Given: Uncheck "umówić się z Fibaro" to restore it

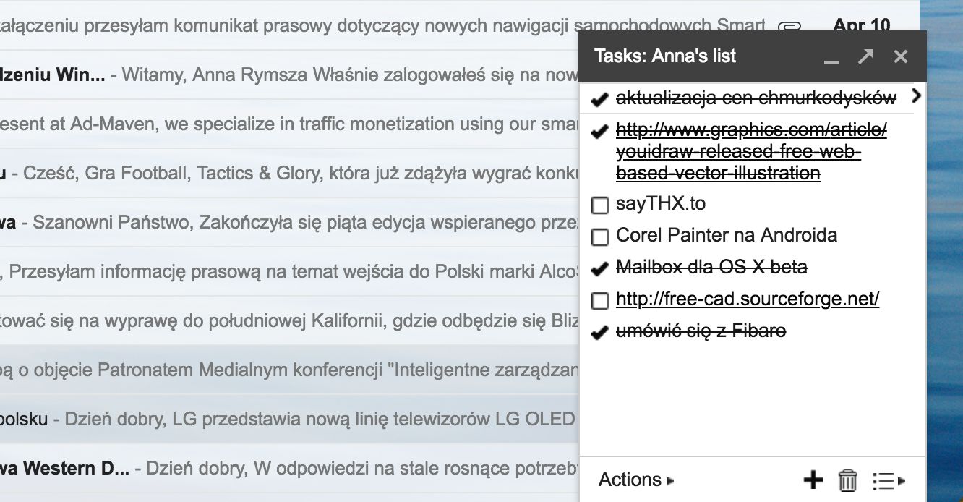Looking at the screenshot, I should [x=599, y=331].
